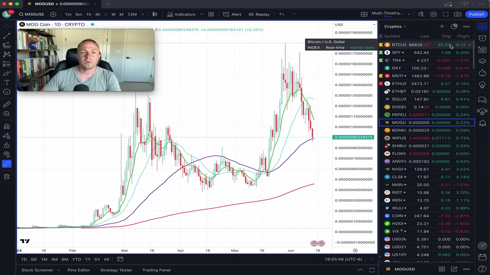The image size is (490, 275).
Task: Open the Help Center question mark icon
Action: 482,269
